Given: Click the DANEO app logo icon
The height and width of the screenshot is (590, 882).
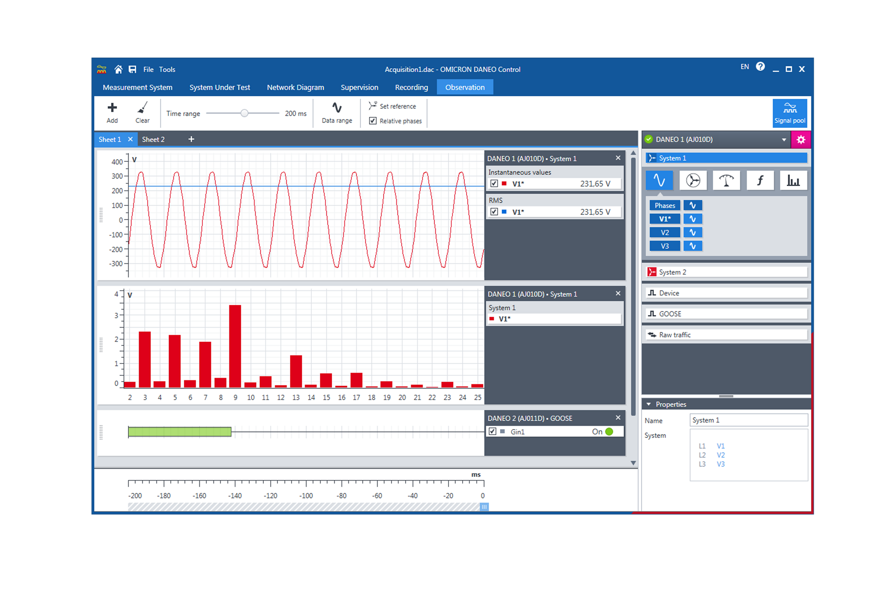Looking at the screenshot, I should [102, 69].
